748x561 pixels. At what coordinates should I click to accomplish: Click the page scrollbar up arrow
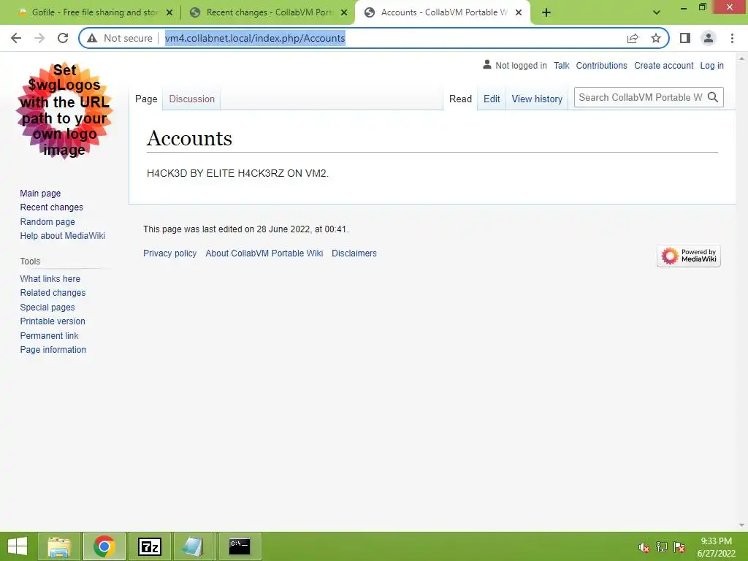pyautogui.click(x=741, y=58)
